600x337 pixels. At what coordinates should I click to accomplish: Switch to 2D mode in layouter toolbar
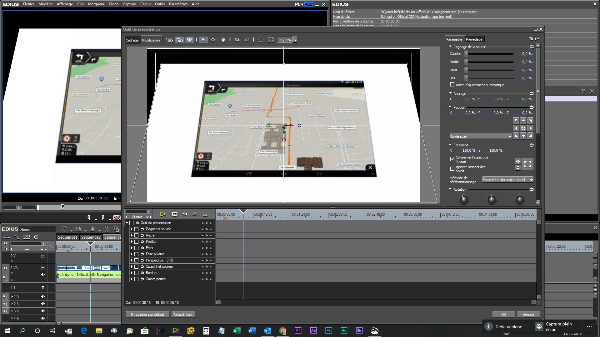(x=170, y=40)
